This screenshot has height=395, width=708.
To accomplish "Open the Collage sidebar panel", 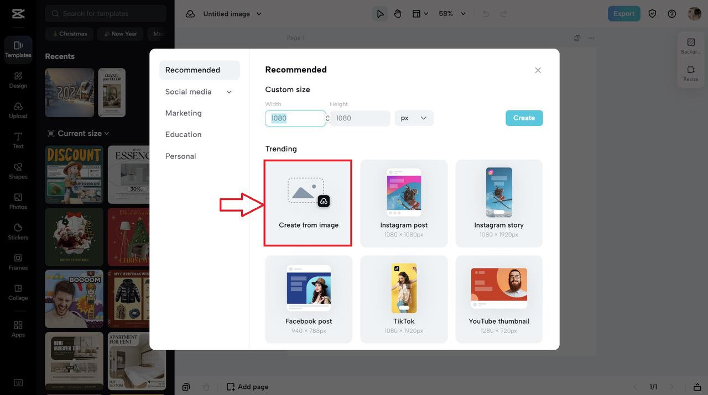I will tap(18, 292).
